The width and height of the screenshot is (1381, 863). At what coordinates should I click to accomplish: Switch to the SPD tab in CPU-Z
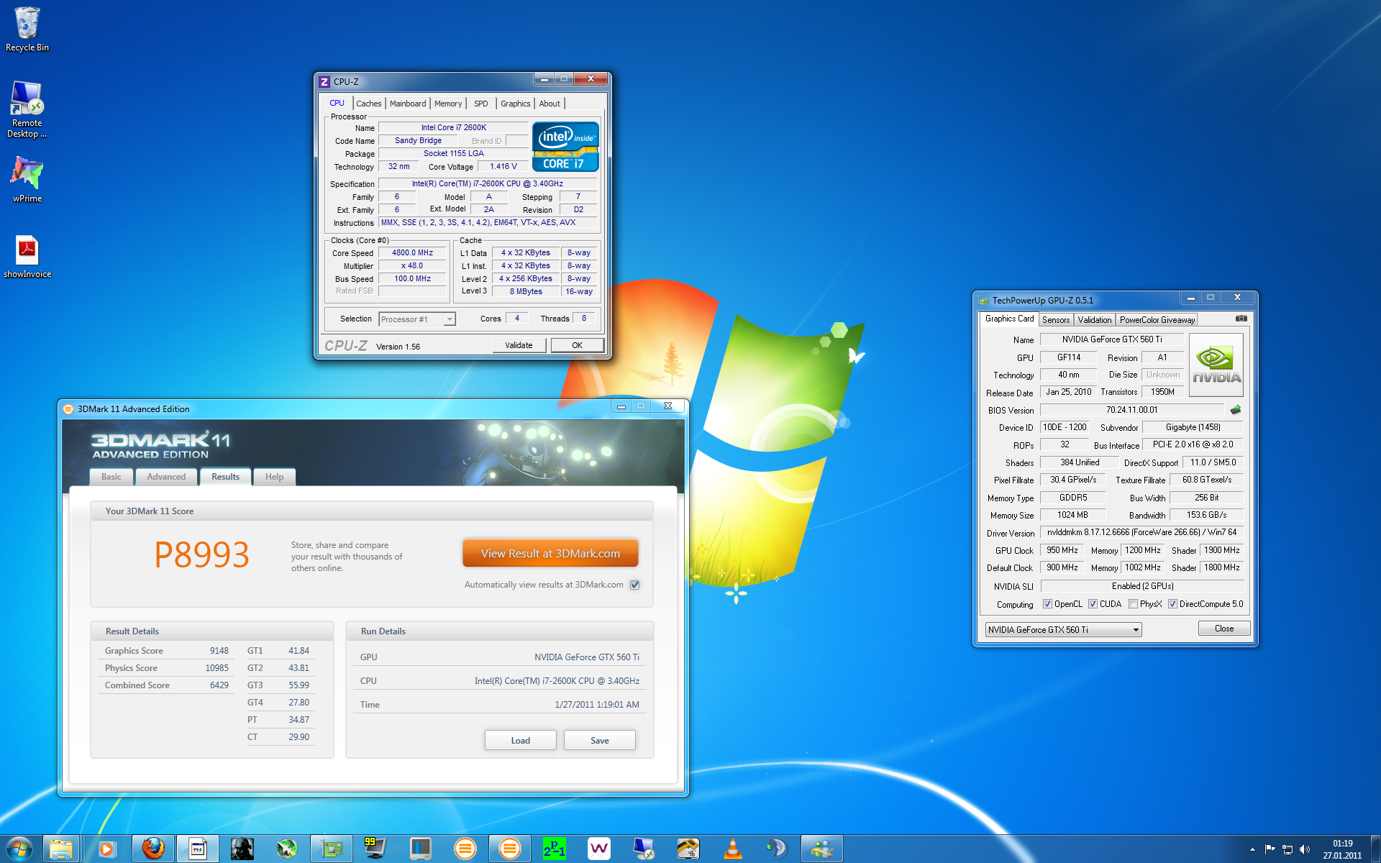point(481,104)
